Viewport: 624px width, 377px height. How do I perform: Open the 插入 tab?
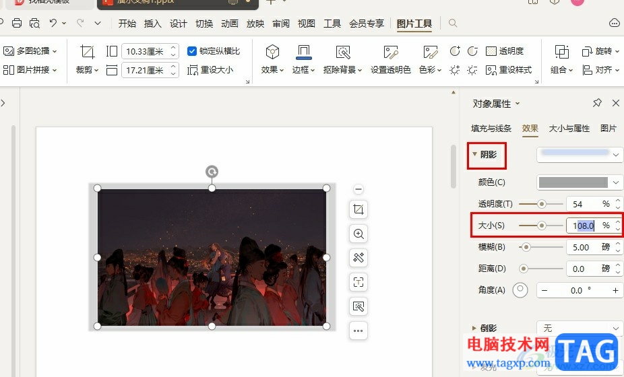pyautogui.click(x=152, y=24)
